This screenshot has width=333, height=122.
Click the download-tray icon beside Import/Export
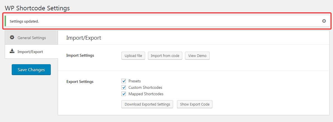click(12, 51)
